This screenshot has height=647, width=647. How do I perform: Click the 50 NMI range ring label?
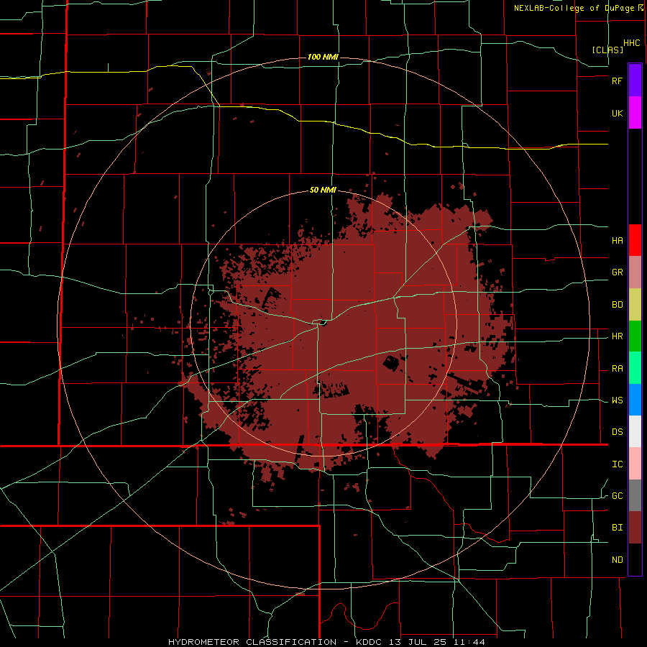pyautogui.click(x=323, y=190)
